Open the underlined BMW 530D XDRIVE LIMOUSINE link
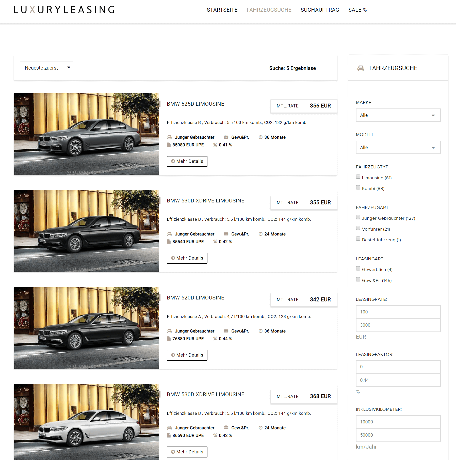Viewport: 456px width, 460px height. tap(205, 394)
